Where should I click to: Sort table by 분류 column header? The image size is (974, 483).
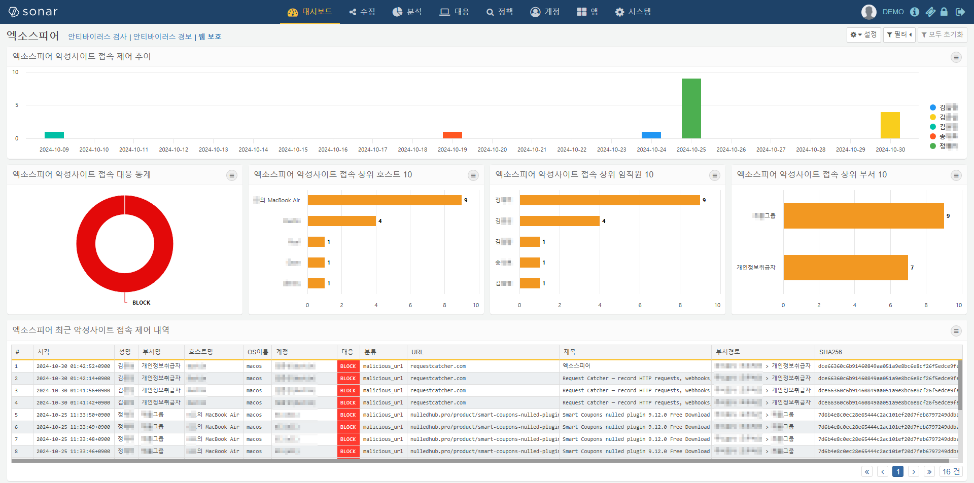(x=383, y=352)
